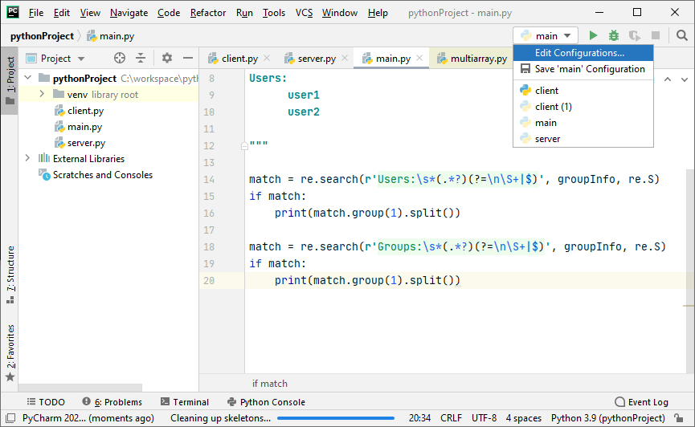The height and width of the screenshot is (427, 695).
Task: Change UTF-8 file encoding
Action: click(484, 417)
